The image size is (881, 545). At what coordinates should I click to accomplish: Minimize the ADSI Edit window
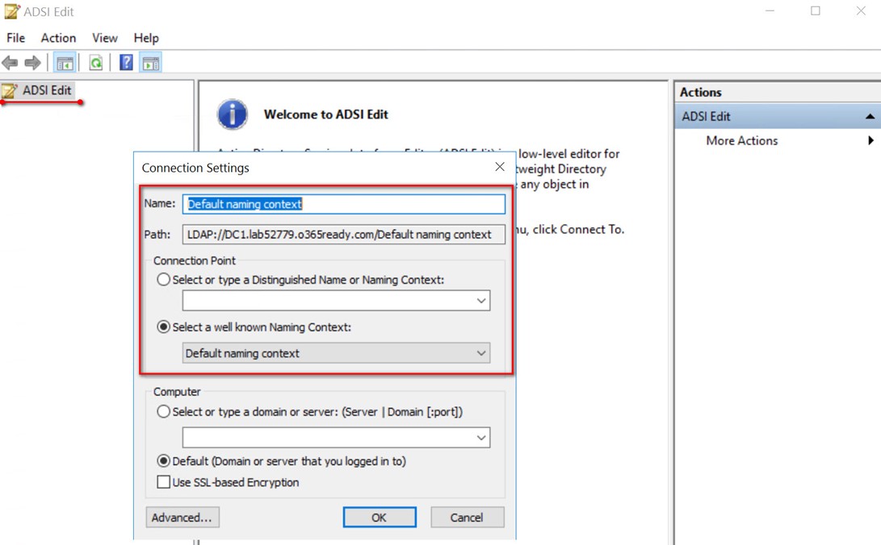770,10
